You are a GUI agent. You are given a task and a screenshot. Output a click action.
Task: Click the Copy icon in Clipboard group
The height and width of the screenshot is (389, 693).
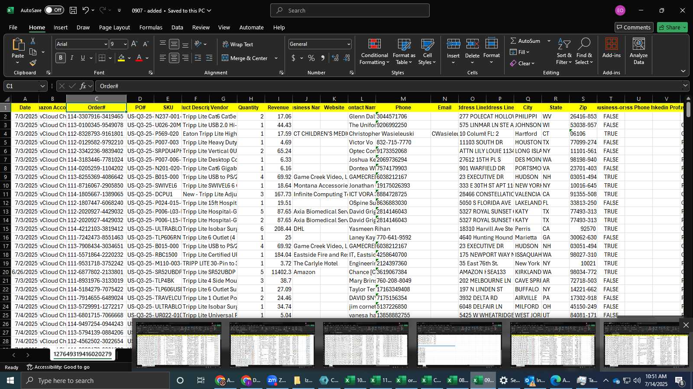[33, 52]
